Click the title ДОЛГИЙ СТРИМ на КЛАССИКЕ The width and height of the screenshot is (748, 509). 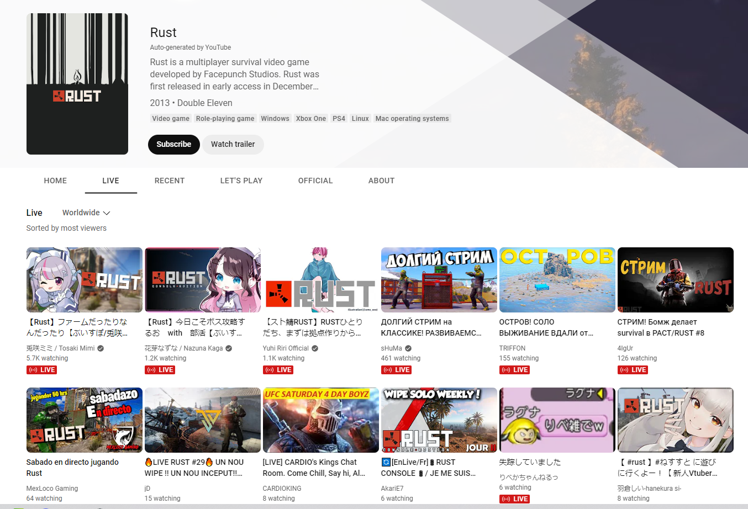[x=431, y=327]
